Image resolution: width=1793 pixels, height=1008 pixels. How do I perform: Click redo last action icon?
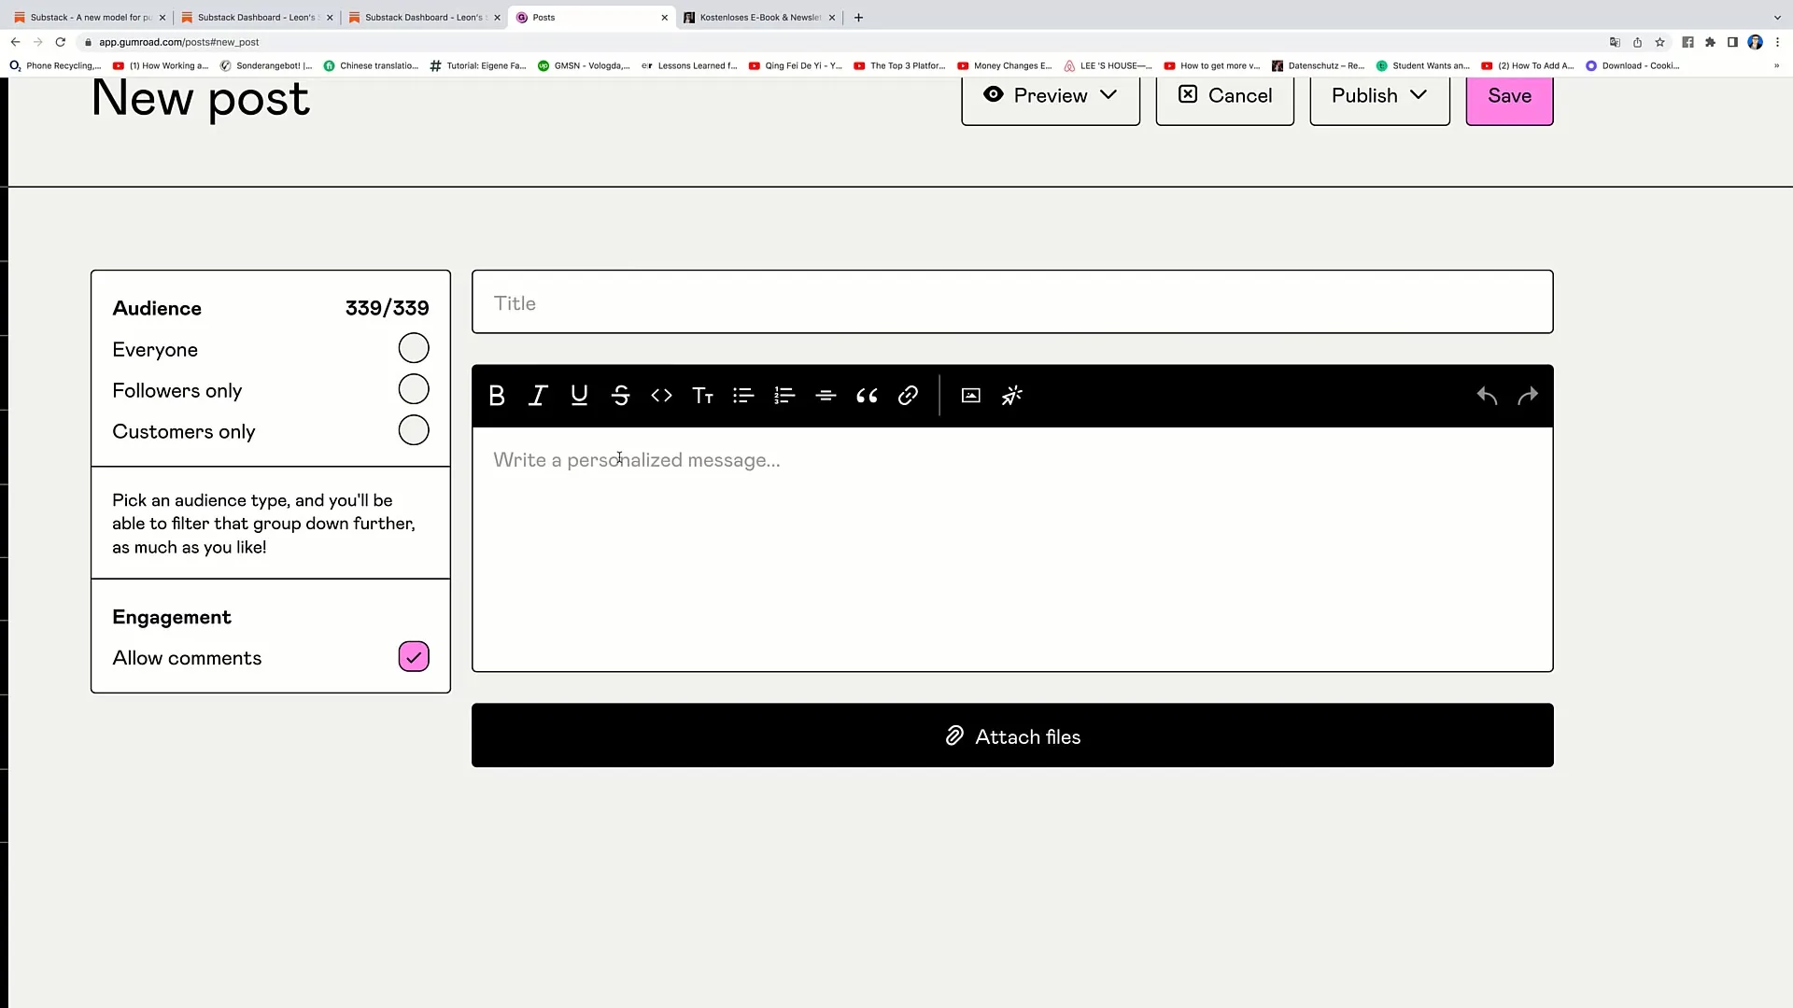pyautogui.click(x=1527, y=395)
